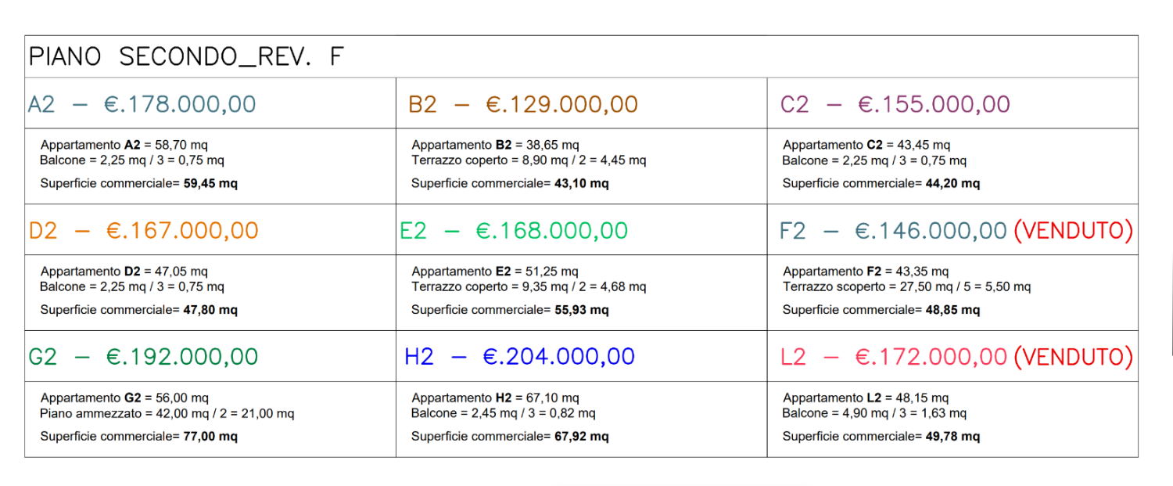Image resolution: width=1173 pixels, height=486 pixels.
Task: Select the E2 Terrazzo coperto 9,35 mq line
Action: 529,287
